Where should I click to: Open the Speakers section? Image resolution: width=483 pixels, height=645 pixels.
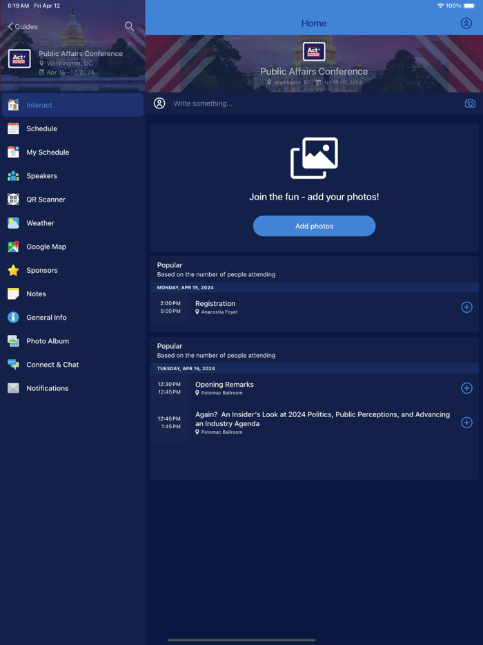pos(72,175)
